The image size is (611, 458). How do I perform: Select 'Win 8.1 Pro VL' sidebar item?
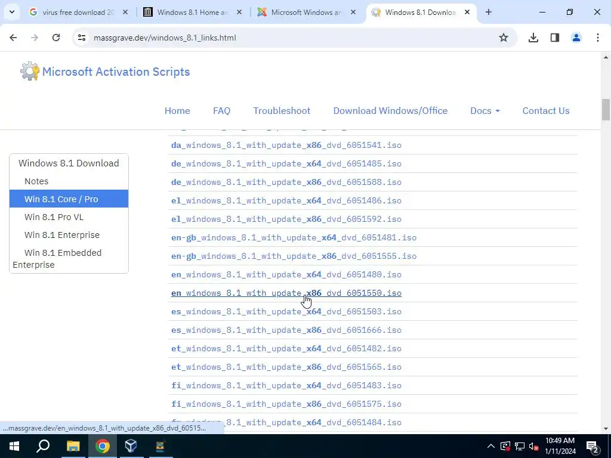point(54,217)
